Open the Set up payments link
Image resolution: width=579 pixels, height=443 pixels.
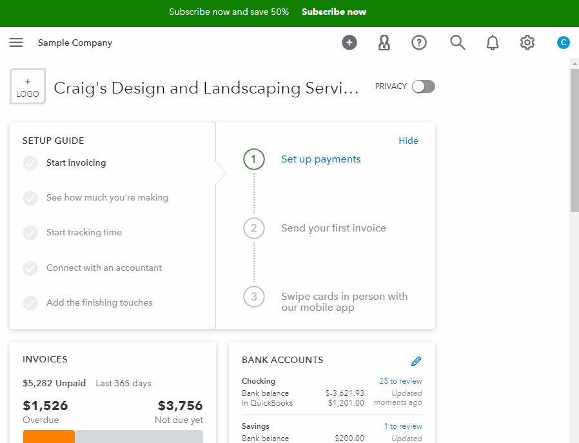pos(321,159)
